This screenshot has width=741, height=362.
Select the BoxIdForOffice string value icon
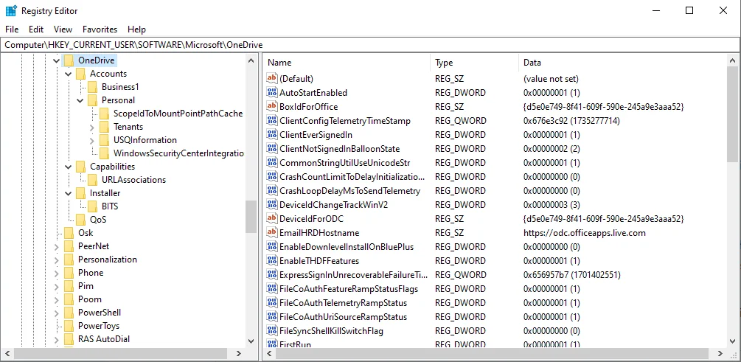[x=272, y=106]
